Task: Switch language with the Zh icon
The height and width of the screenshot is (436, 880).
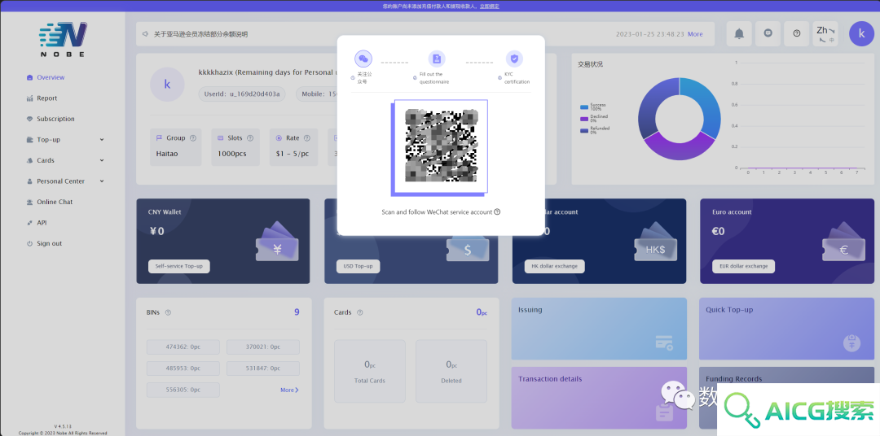Action: 825,33
